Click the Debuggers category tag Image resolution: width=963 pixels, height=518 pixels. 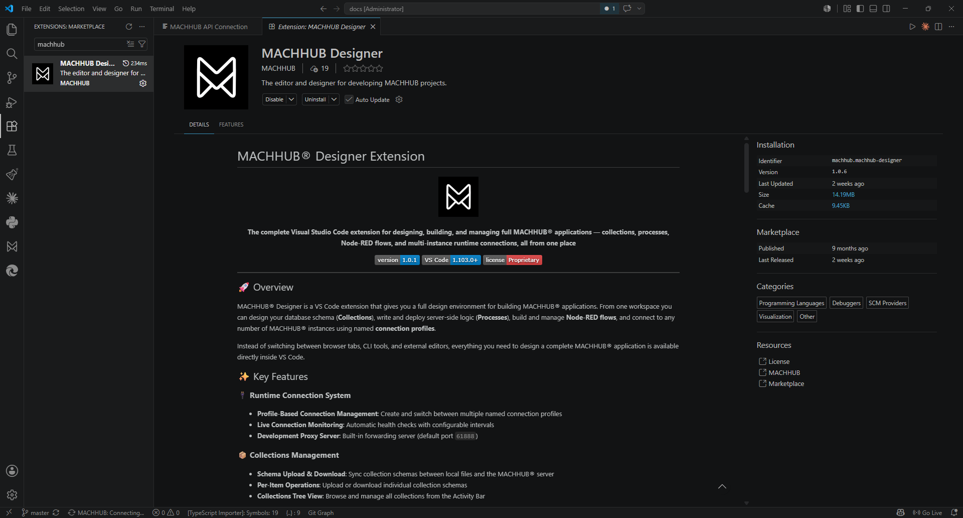click(846, 303)
